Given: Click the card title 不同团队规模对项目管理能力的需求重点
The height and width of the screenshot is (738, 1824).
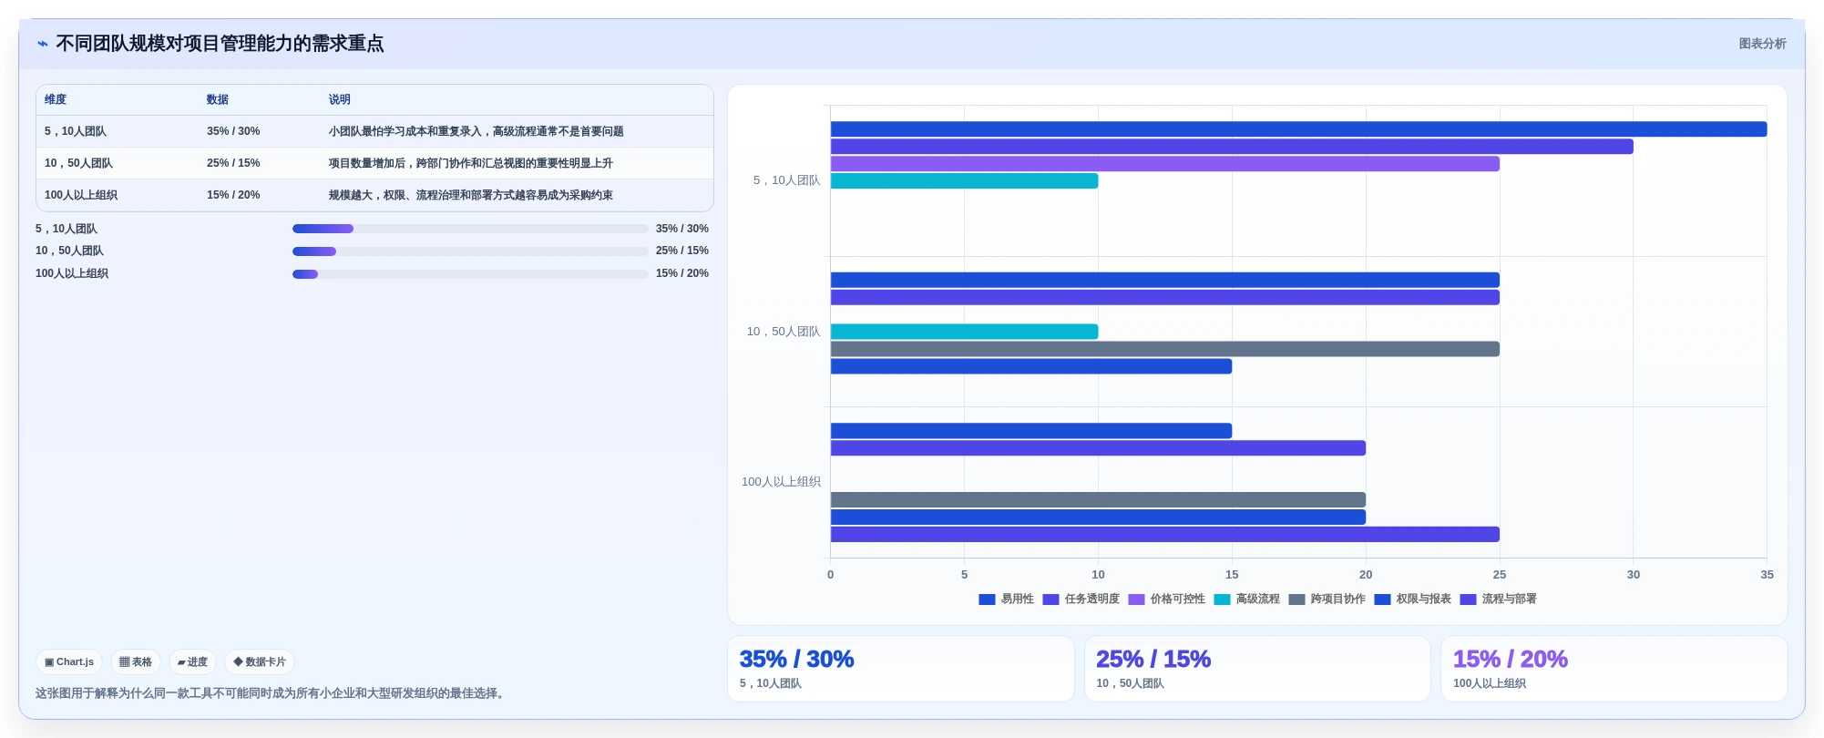Looking at the screenshot, I should pos(220,44).
